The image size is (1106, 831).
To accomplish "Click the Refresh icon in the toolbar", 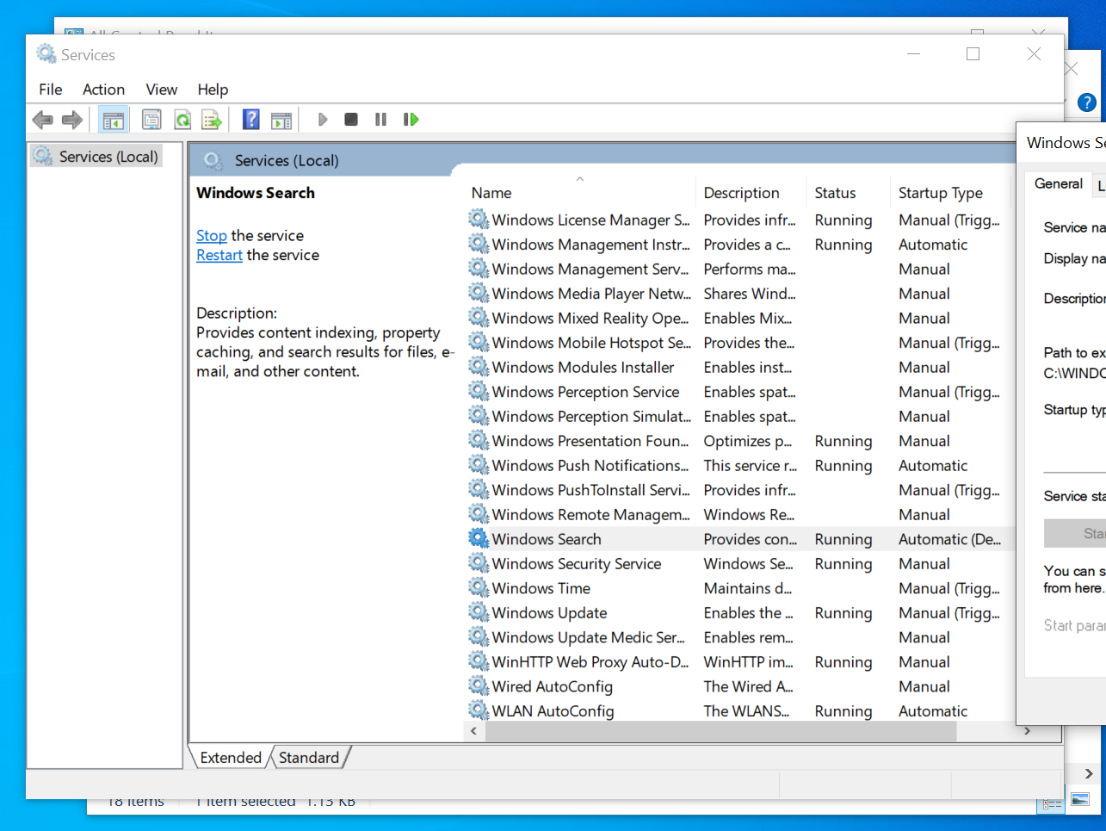I will pyautogui.click(x=182, y=119).
